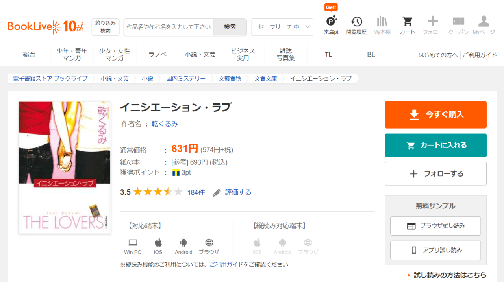Expand the セーフサーチ dropdown
This screenshot has height=282, width=504.
tap(282, 27)
